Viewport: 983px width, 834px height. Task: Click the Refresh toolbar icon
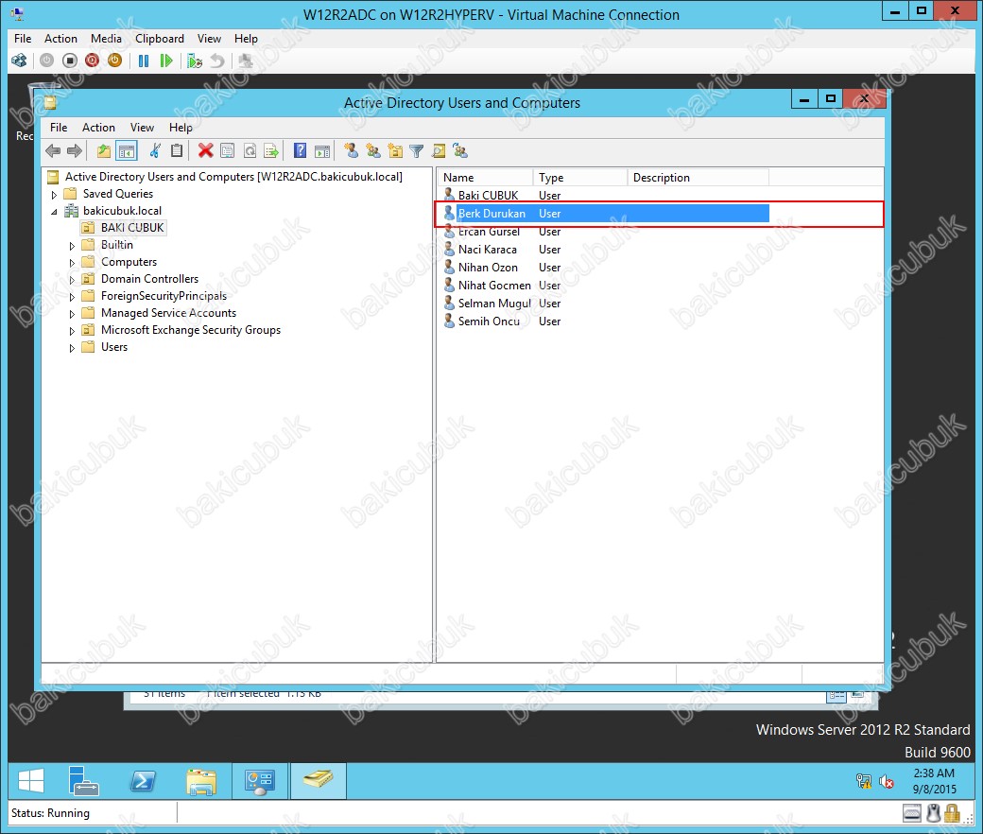pyautogui.click(x=250, y=150)
